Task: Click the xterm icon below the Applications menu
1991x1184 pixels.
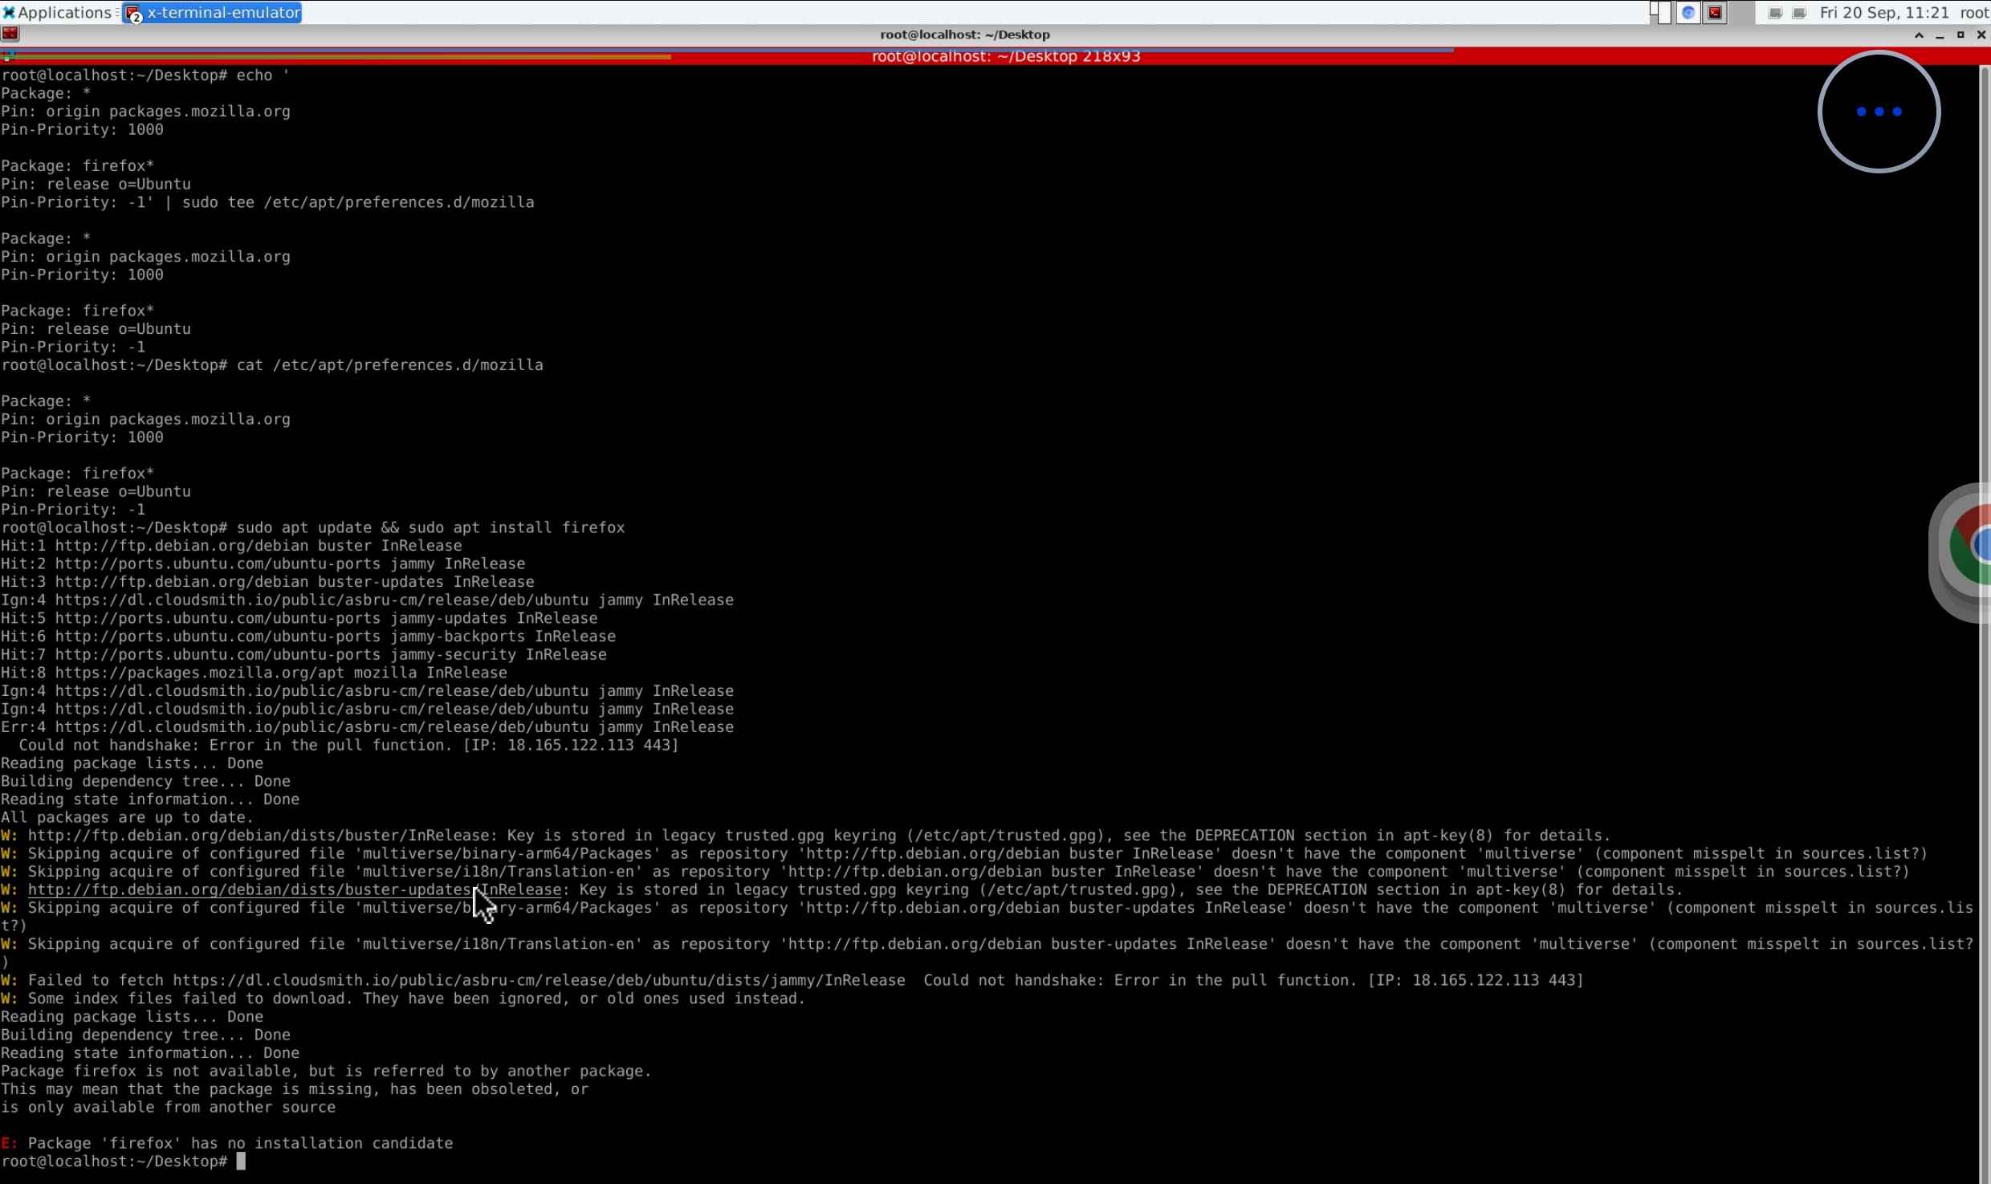Action: (x=10, y=34)
